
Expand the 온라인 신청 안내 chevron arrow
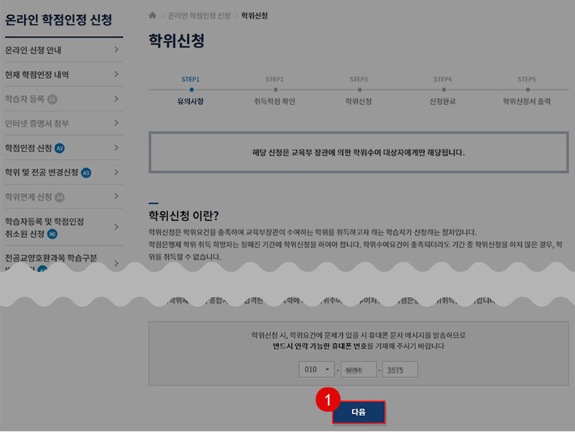click(x=116, y=50)
